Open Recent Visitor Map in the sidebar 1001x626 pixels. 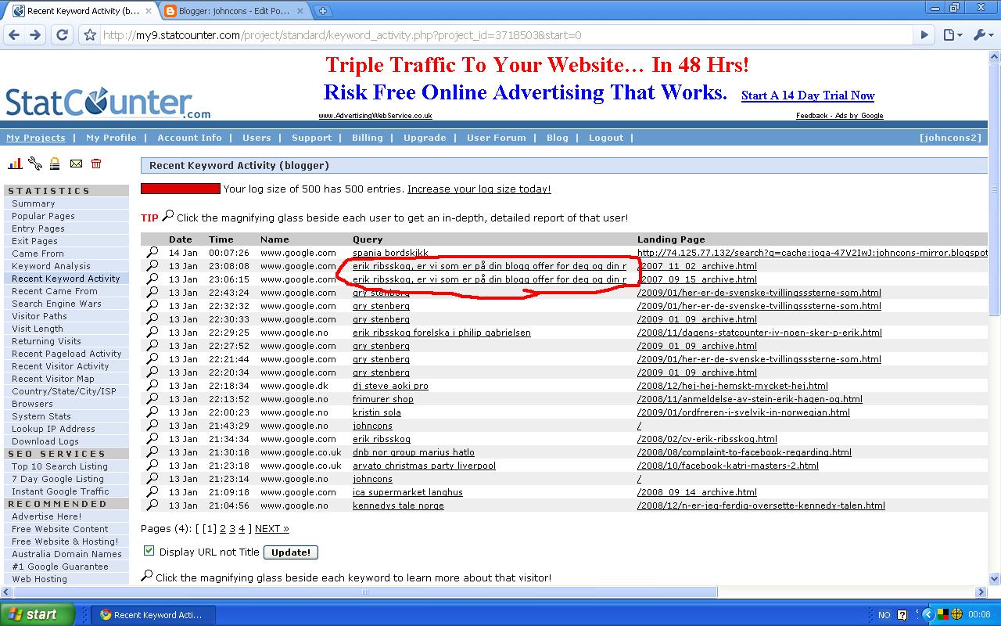click(x=53, y=379)
